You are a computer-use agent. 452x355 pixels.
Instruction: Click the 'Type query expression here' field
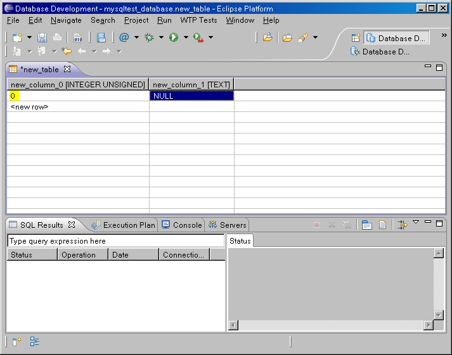(x=115, y=241)
